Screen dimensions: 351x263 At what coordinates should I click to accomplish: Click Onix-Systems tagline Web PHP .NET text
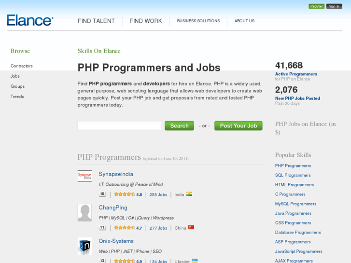(x=130, y=251)
